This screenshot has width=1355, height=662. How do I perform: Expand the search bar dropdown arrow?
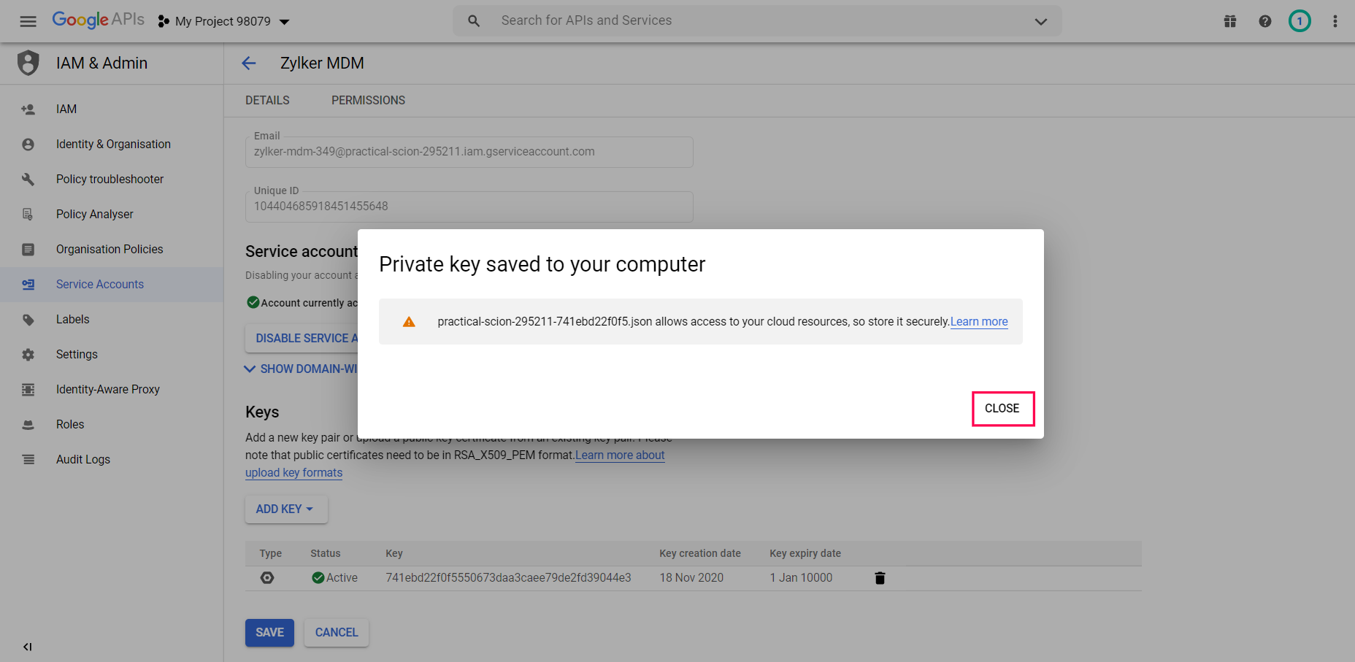[x=1041, y=21]
